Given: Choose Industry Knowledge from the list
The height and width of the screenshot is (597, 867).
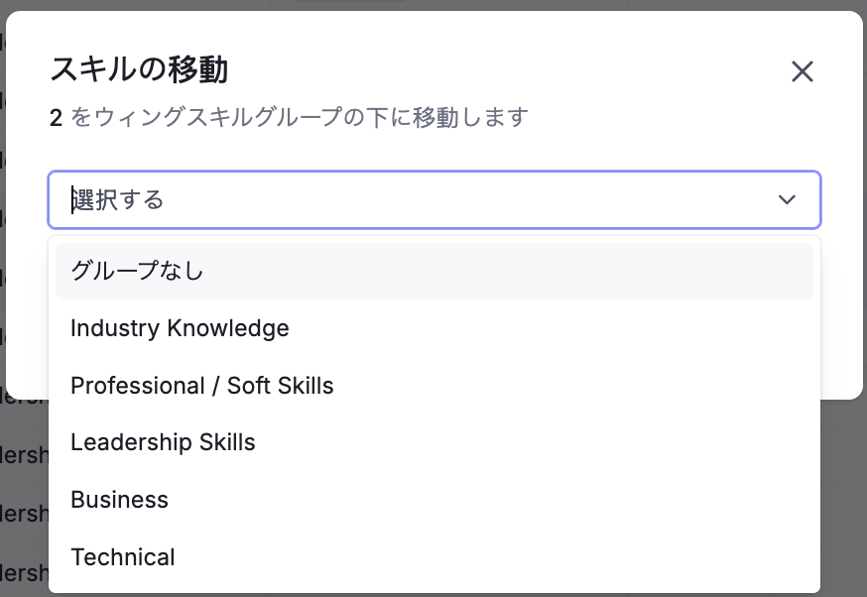Looking at the screenshot, I should pyautogui.click(x=180, y=328).
